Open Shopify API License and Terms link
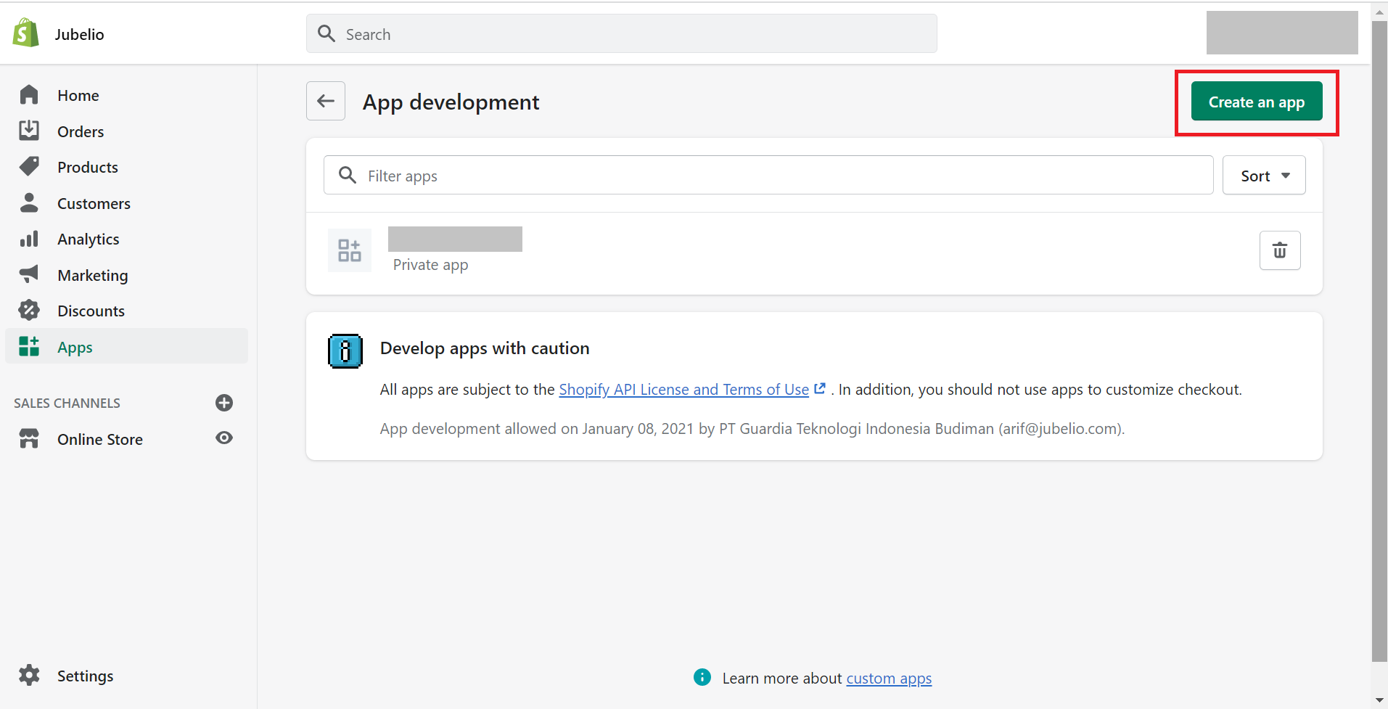Viewport: 1388px width, 709px height. pyautogui.click(x=683, y=389)
